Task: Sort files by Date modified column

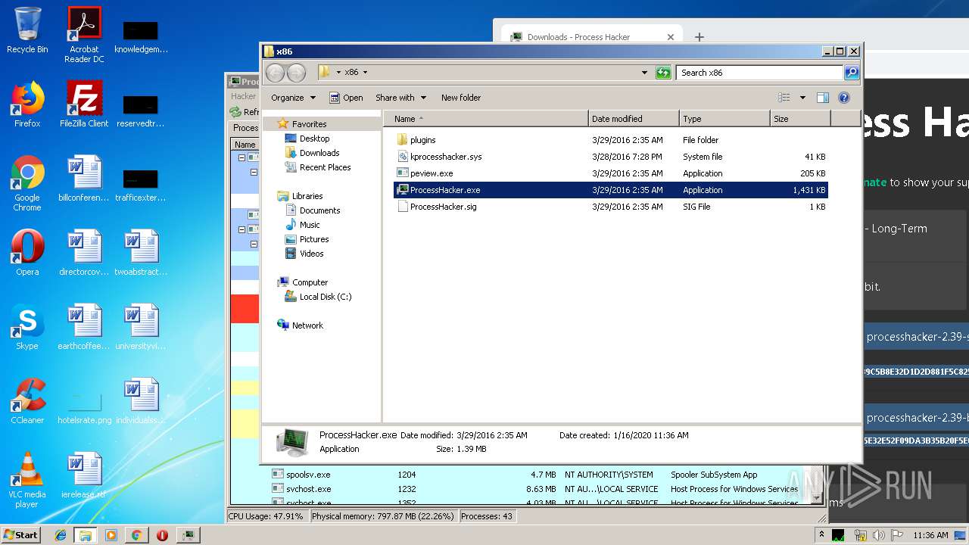Action: tap(634, 119)
